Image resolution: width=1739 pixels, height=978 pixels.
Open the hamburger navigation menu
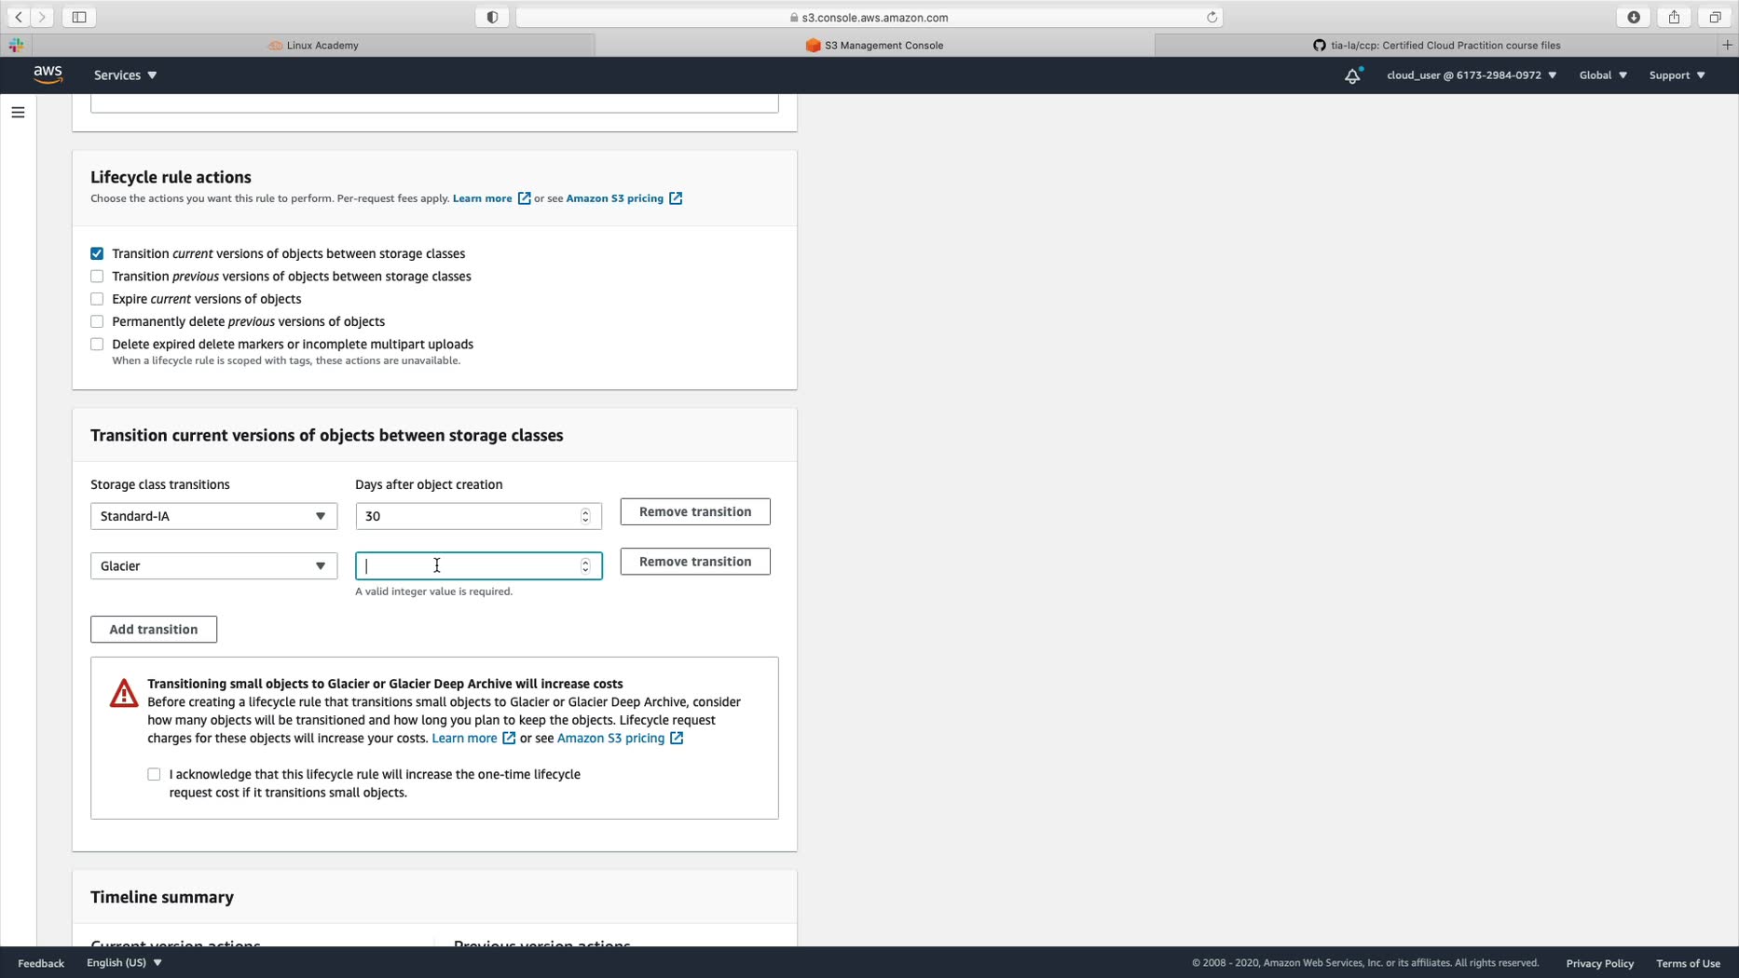18,113
